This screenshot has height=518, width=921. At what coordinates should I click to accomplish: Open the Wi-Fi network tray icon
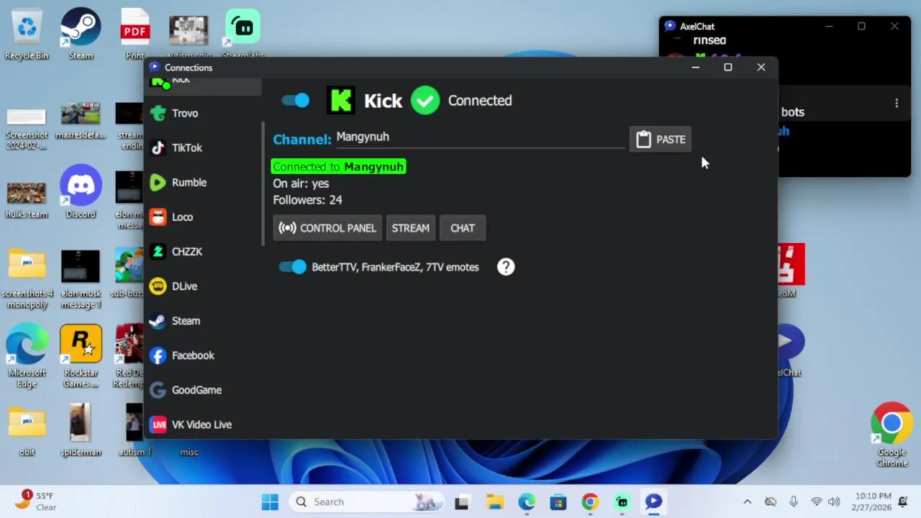click(x=816, y=501)
